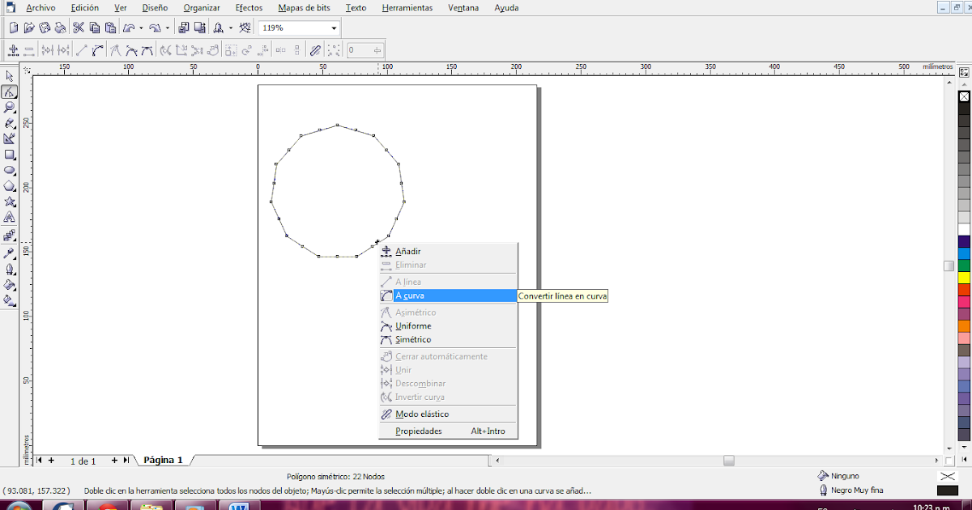Screen dimensions: 972x510
Task: Open the Efectos menu
Action: click(x=249, y=7)
